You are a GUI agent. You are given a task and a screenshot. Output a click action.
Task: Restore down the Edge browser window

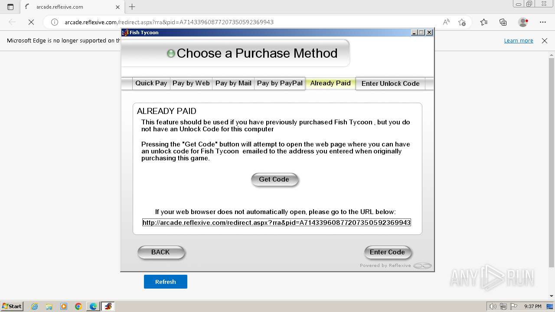[x=529, y=4]
